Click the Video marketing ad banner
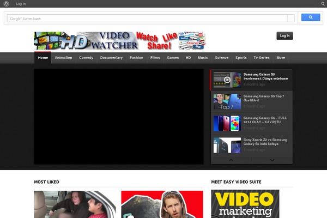The height and width of the screenshot is (218, 327). pos(245,204)
